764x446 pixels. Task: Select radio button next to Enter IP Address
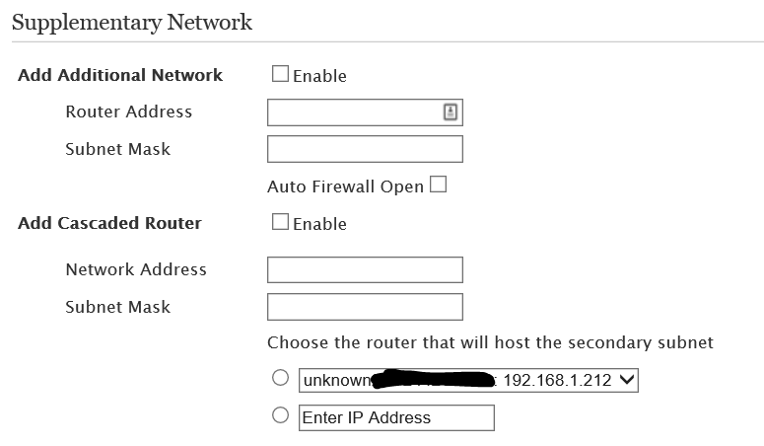[280, 415]
